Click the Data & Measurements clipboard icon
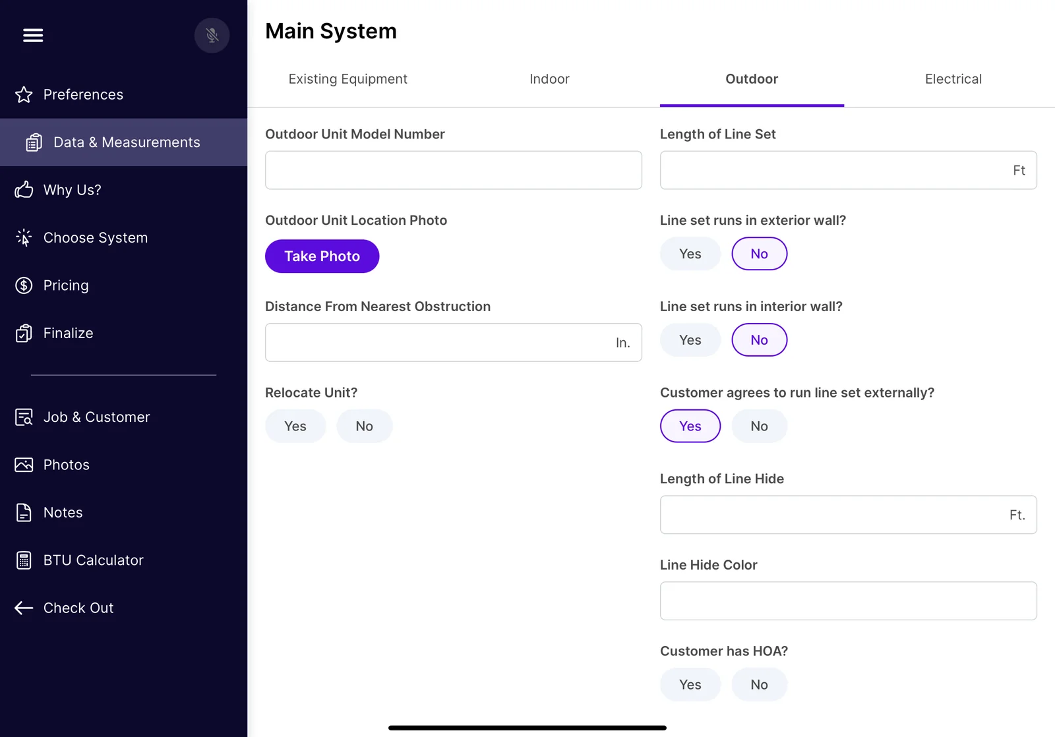This screenshot has width=1055, height=737. pyautogui.click(x=34, y=142)
